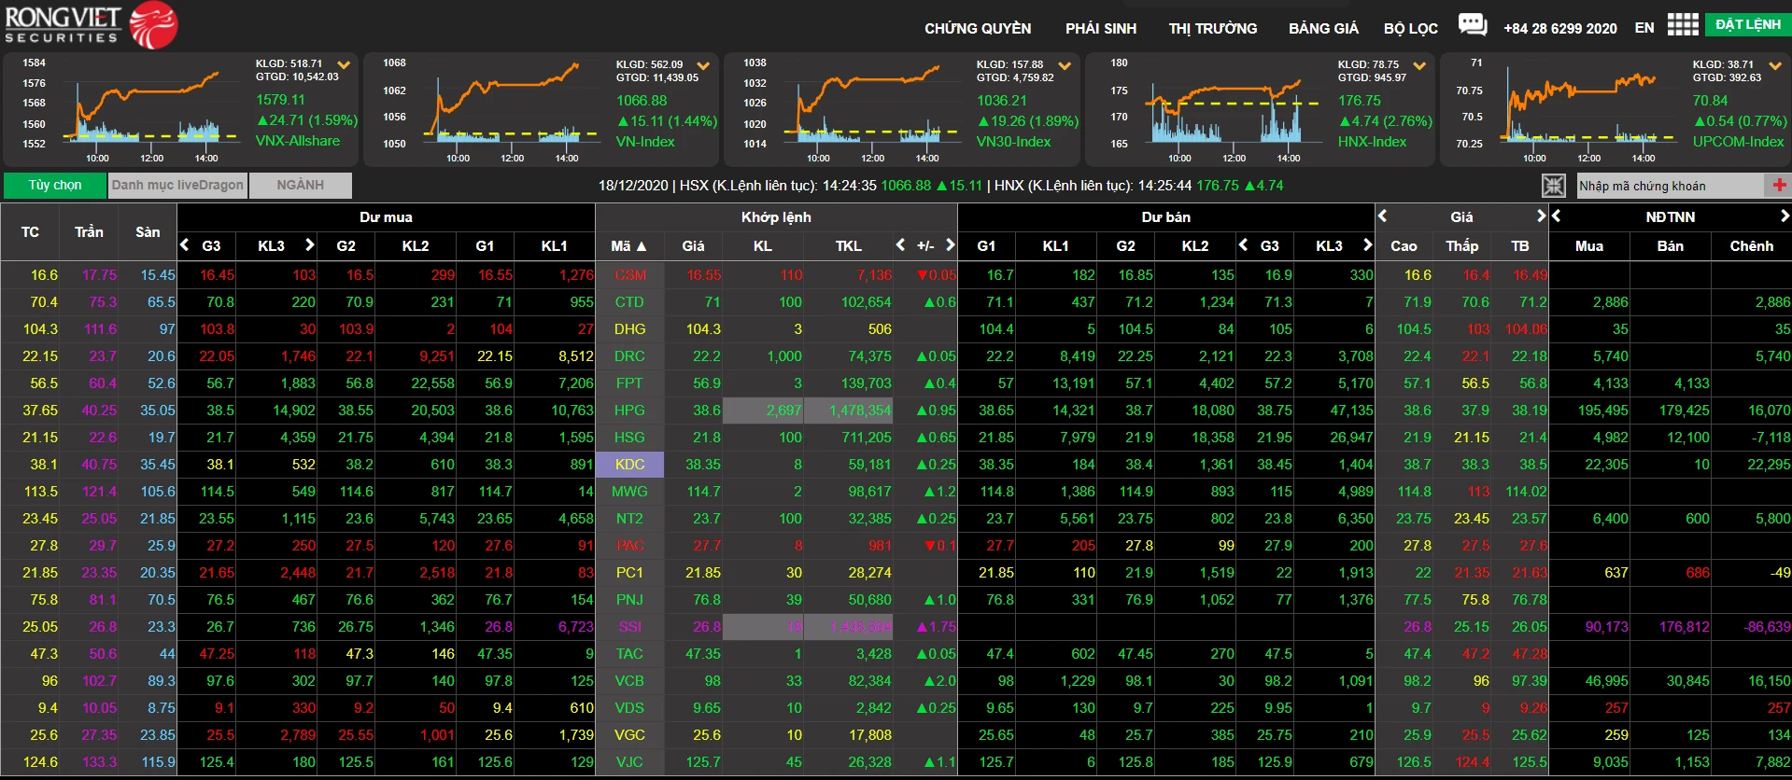Expand the VN30-Index chart dropdown chevron

click(1065, 65)
